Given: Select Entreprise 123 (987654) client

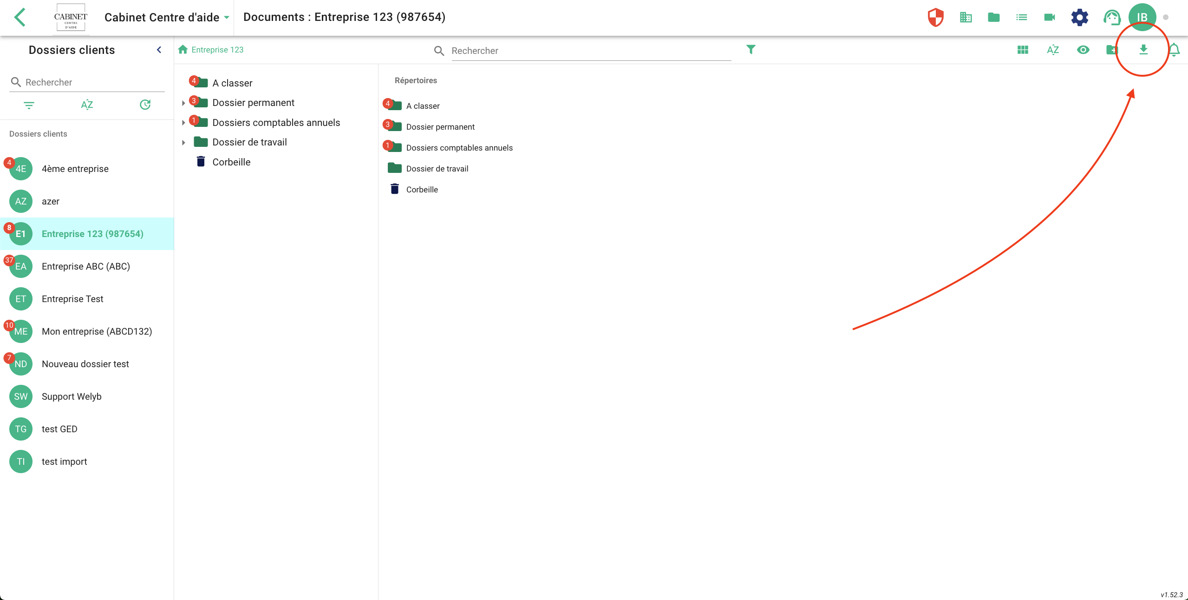Looking at the screenshot, I should click(87, 234).
